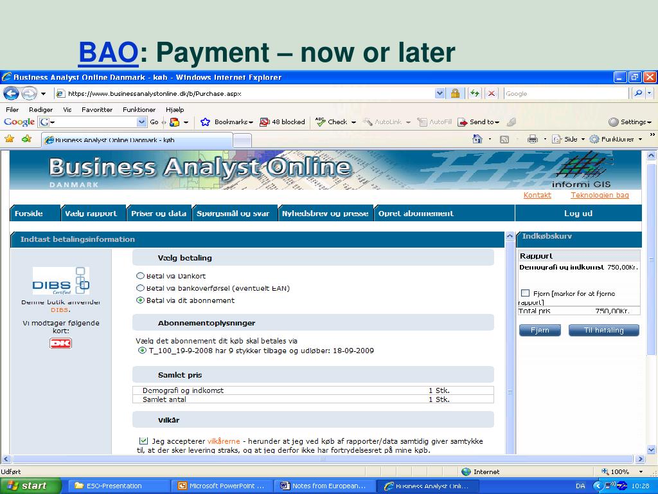658x494 pixels.
Task: Select Betal via bankoverførsel radio button
Action: pos(140,288)
